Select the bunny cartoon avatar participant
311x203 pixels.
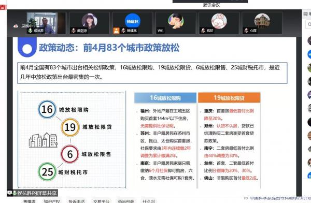(219, 21)
